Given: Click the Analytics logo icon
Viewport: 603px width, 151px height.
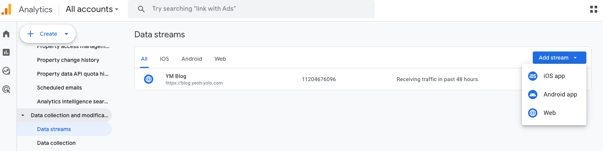Looking at the screenshot, I should 7,9.
